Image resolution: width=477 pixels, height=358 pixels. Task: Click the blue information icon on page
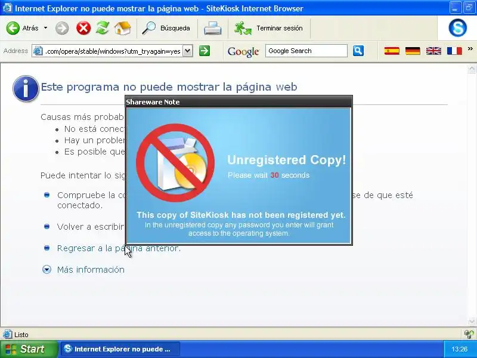tap(26, 88)
